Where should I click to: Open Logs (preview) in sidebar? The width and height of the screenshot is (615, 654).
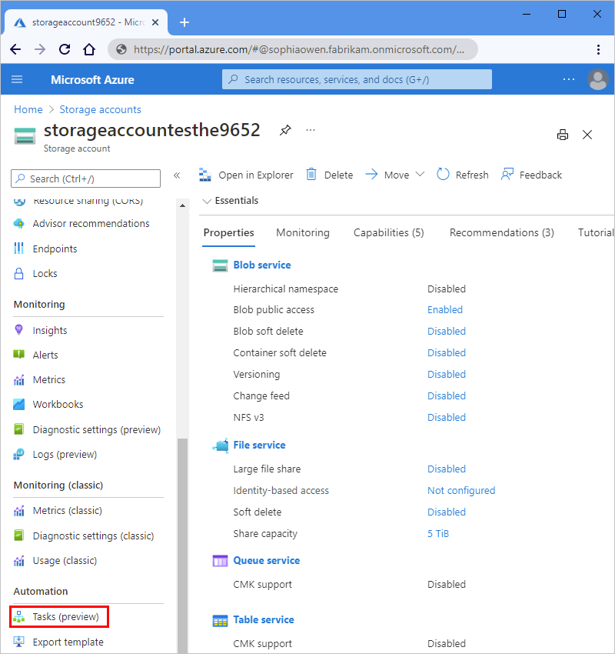65,454
